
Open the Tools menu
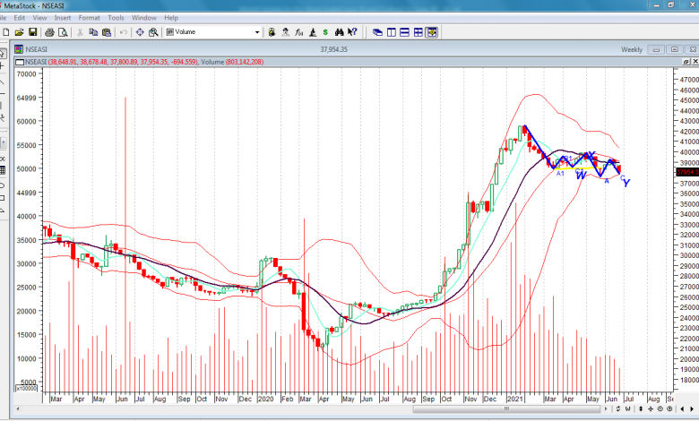(x=116, y=17)
